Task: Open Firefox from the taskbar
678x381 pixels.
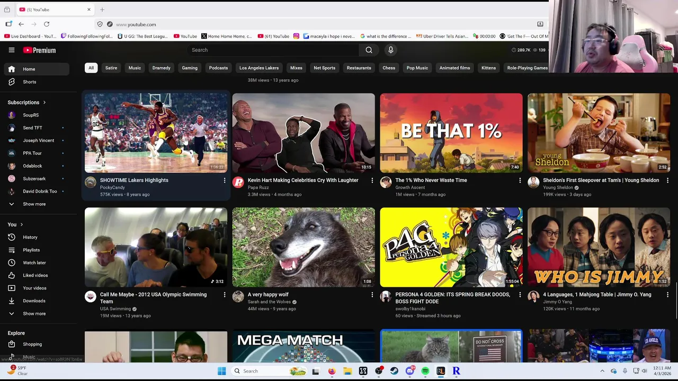Action: pos(332,371)
